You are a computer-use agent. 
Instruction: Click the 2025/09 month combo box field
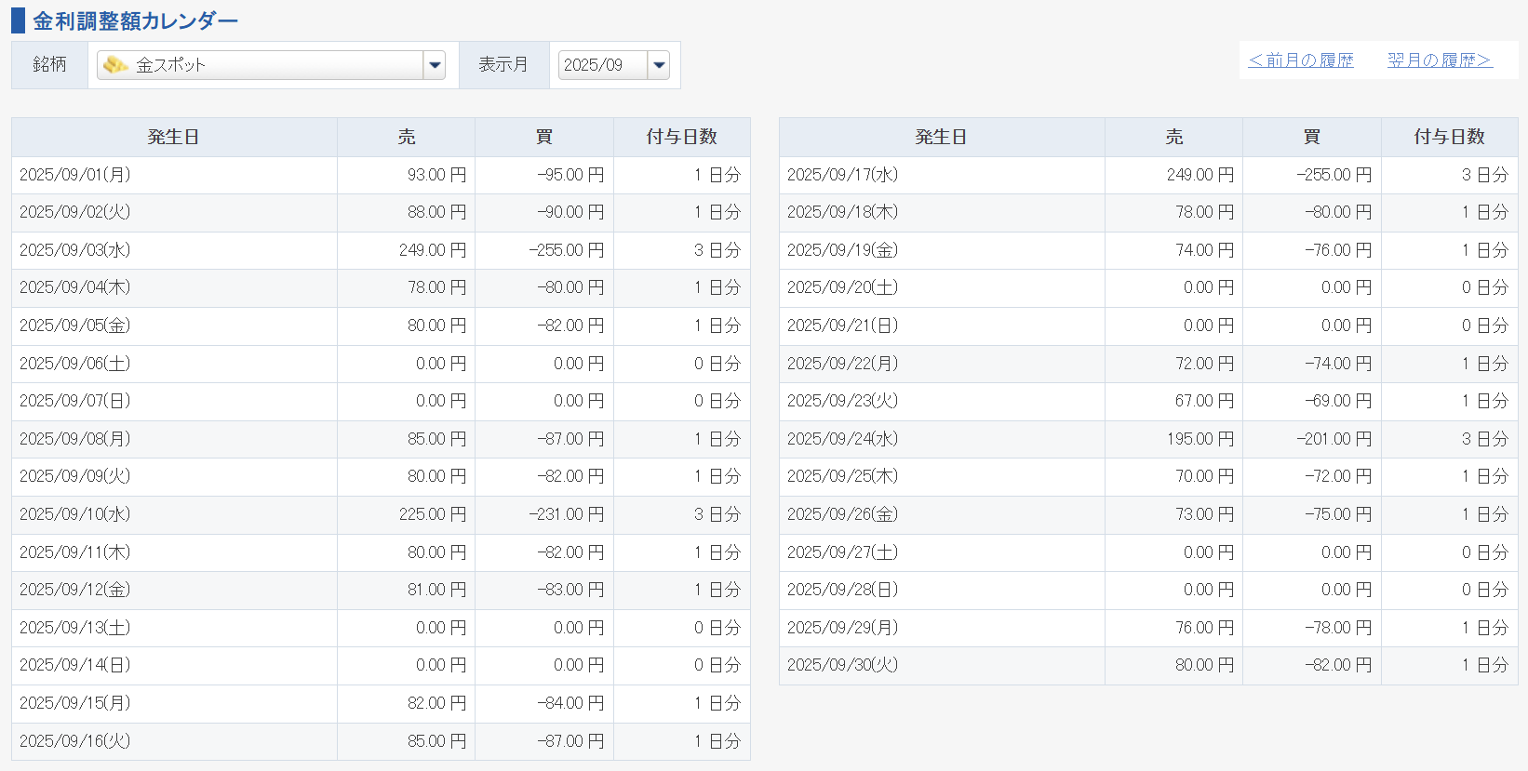pyautogui.click(x=602, y=65)
